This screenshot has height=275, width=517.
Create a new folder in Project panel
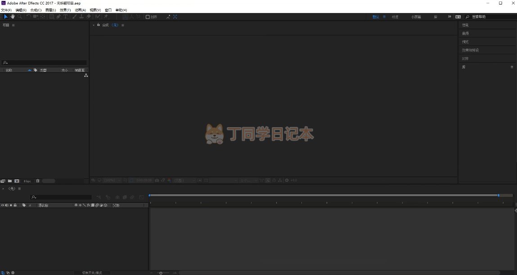tap(10, 181)
